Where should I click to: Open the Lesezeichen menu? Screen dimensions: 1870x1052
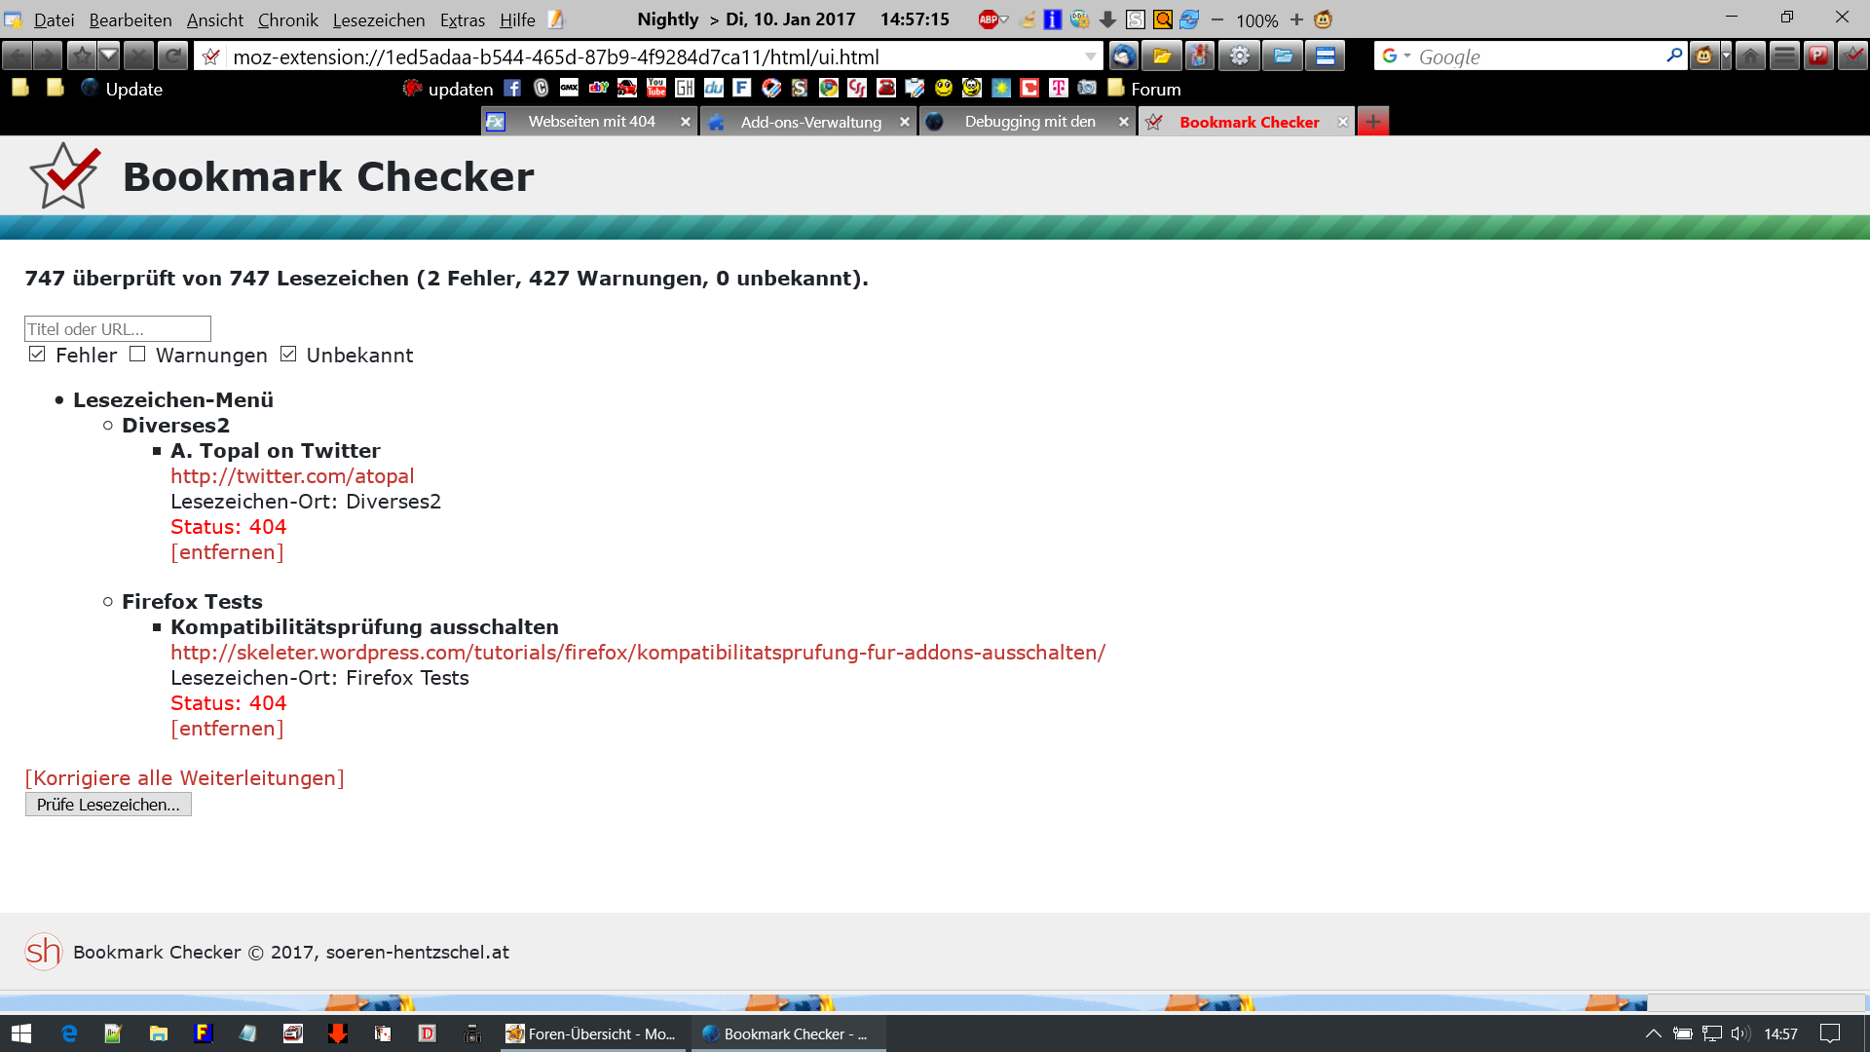[378, 19]
